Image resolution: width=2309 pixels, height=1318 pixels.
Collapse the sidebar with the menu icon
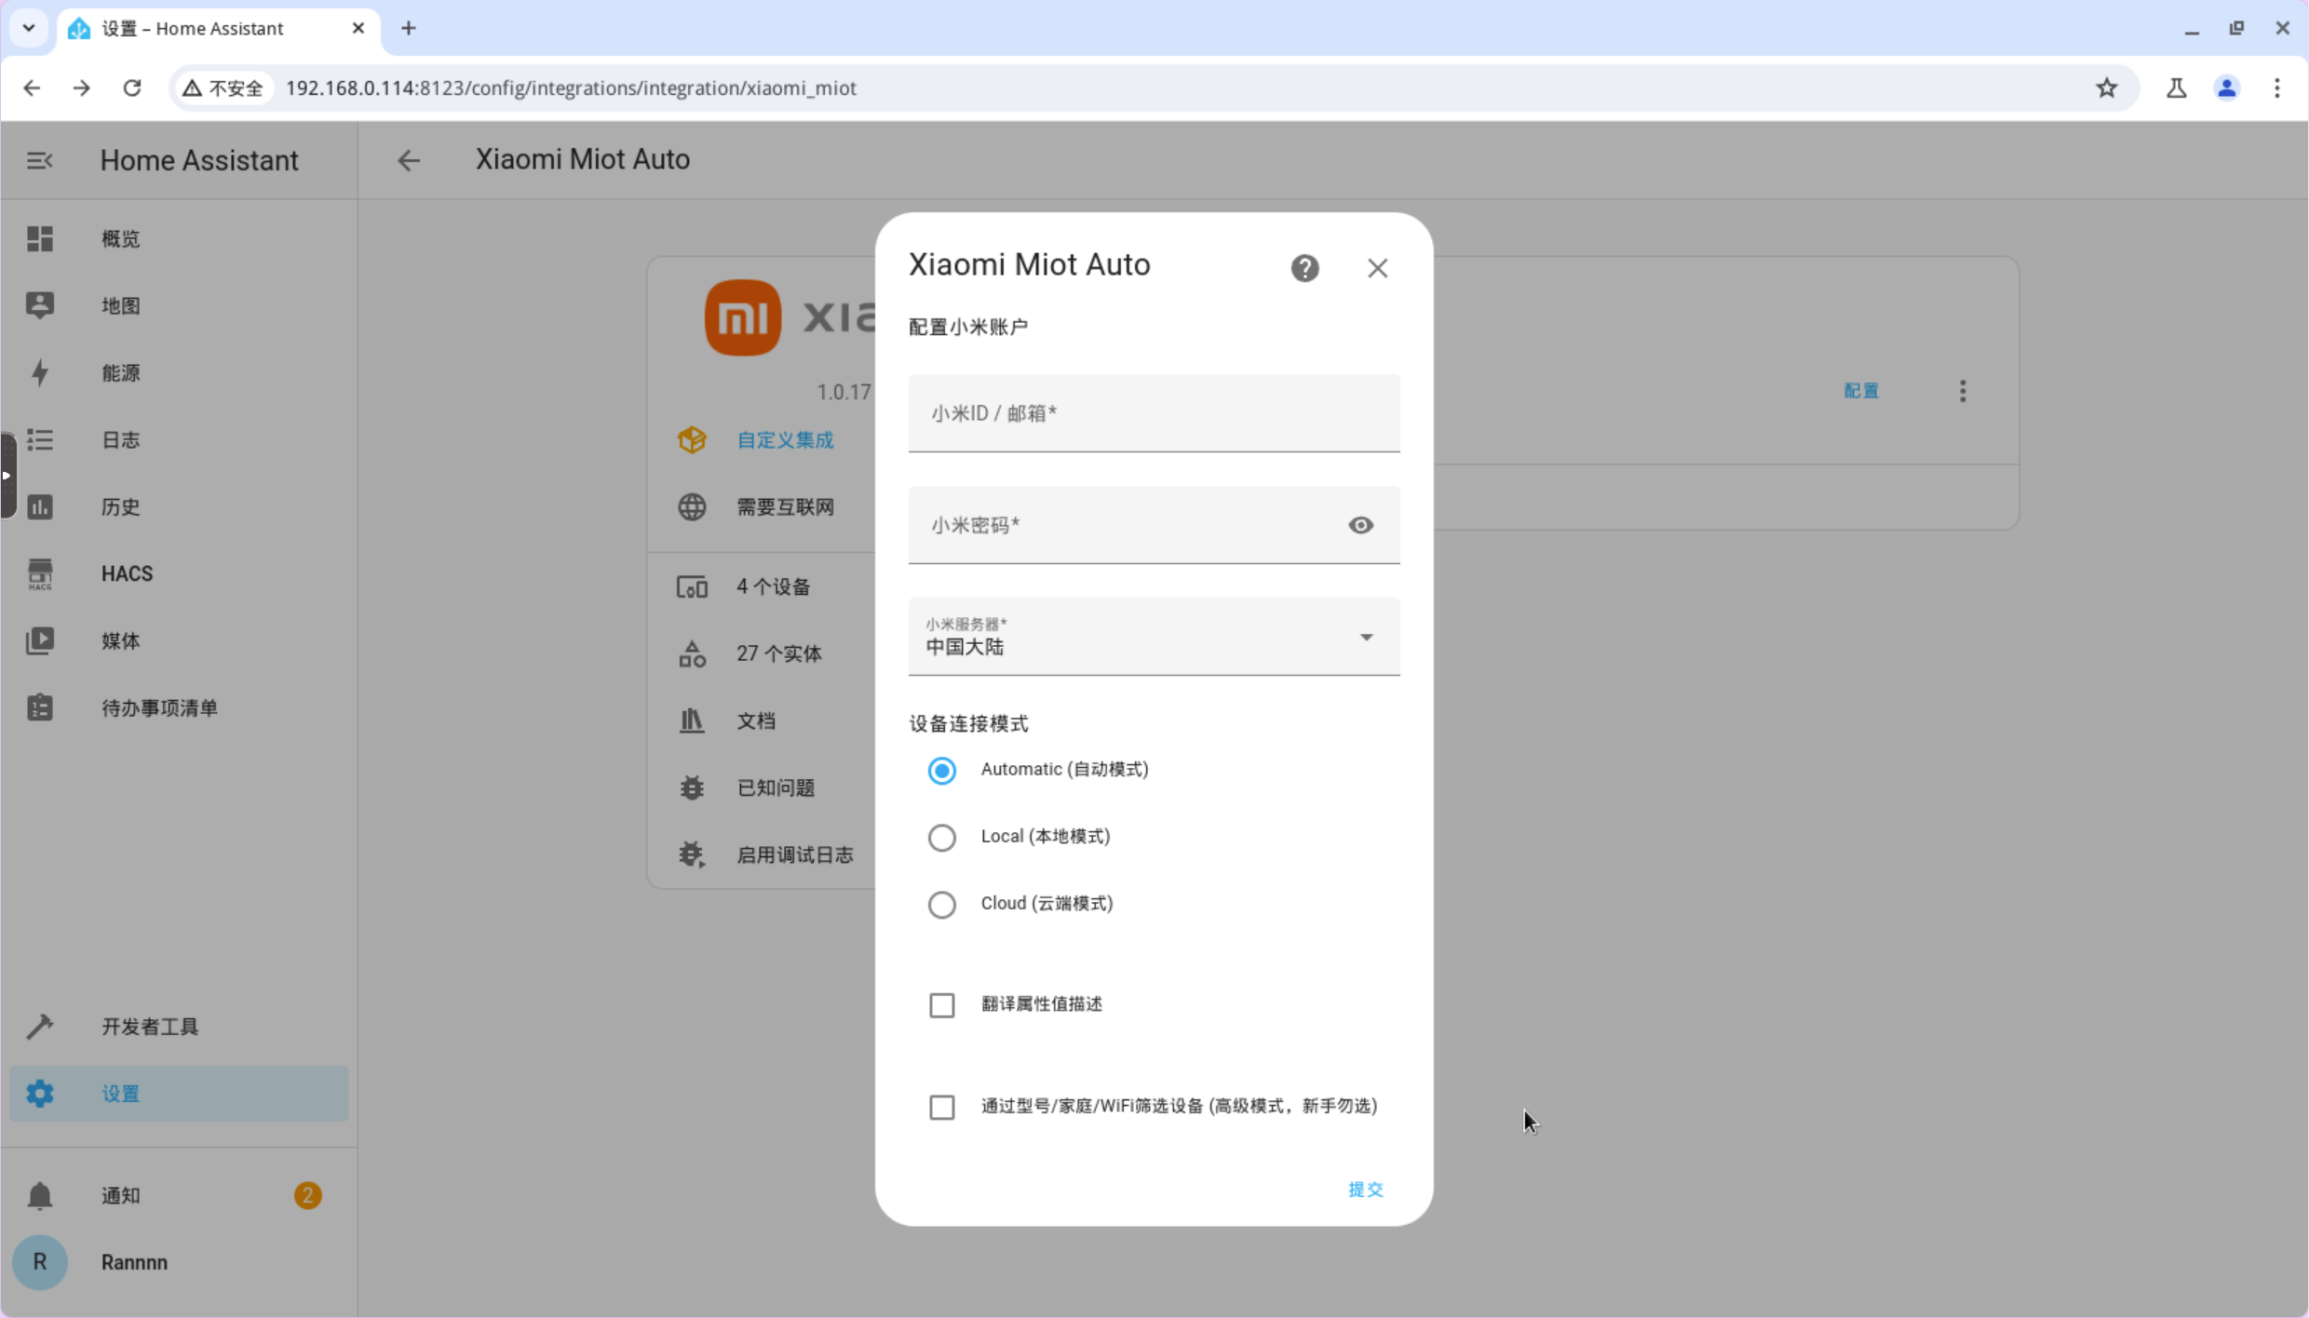pos(39,160)
